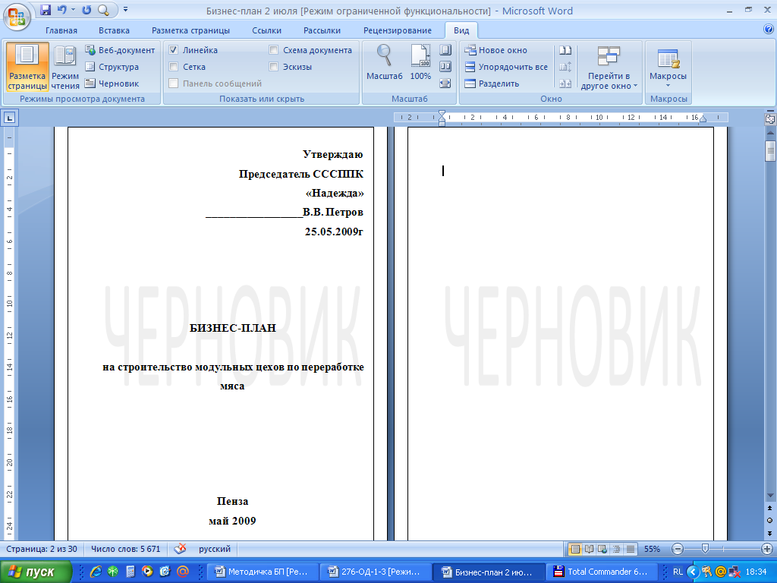Viewport: 777px width, 583px height.
Task: Open the Рецензирование tab
Action: pos(398,30)
